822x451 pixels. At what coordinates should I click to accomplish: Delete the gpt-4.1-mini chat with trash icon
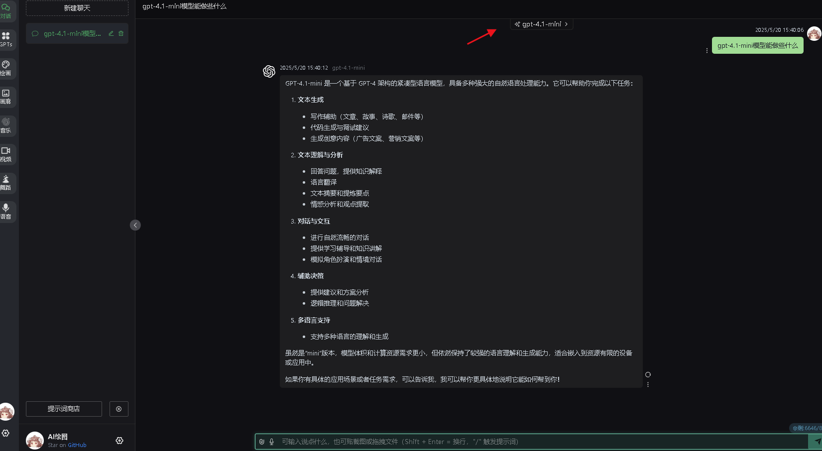pyautogui.click(x=121, y=33)
